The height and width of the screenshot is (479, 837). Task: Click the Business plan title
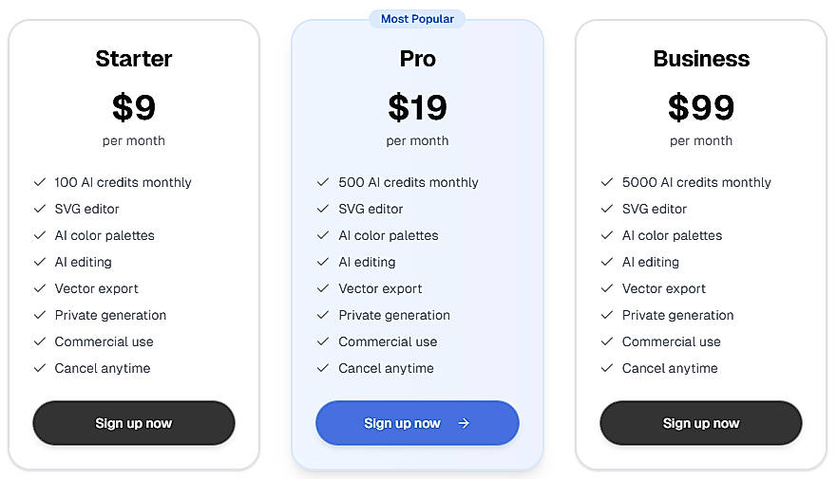[701, 59]
